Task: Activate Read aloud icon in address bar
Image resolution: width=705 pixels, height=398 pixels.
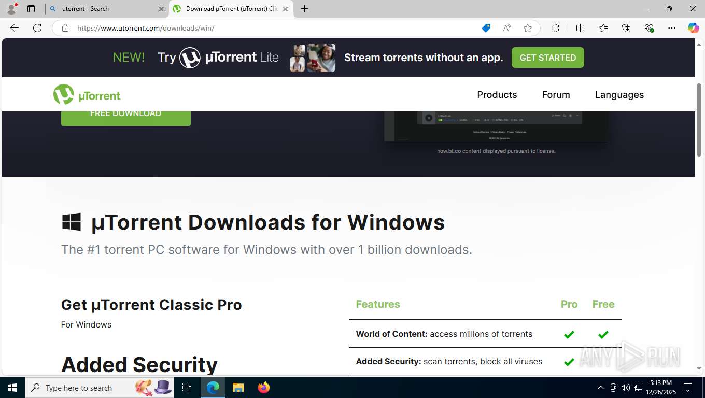Action: click(507, 28)
